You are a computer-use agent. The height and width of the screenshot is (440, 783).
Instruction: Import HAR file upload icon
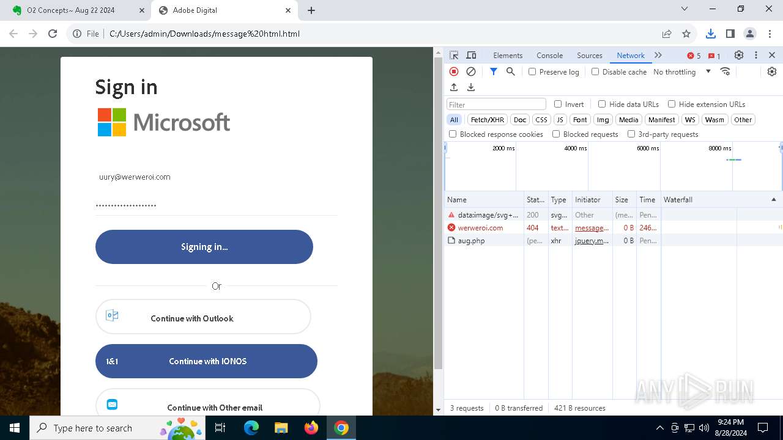[454, 87]
